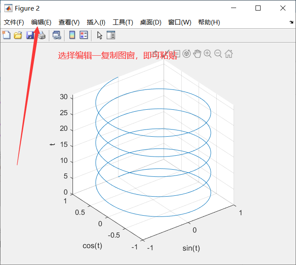The width and height of the screenshot is (296, 265).
Task: Click the 0.5 tick on cos(t) axis
Action: coord(80,213)
